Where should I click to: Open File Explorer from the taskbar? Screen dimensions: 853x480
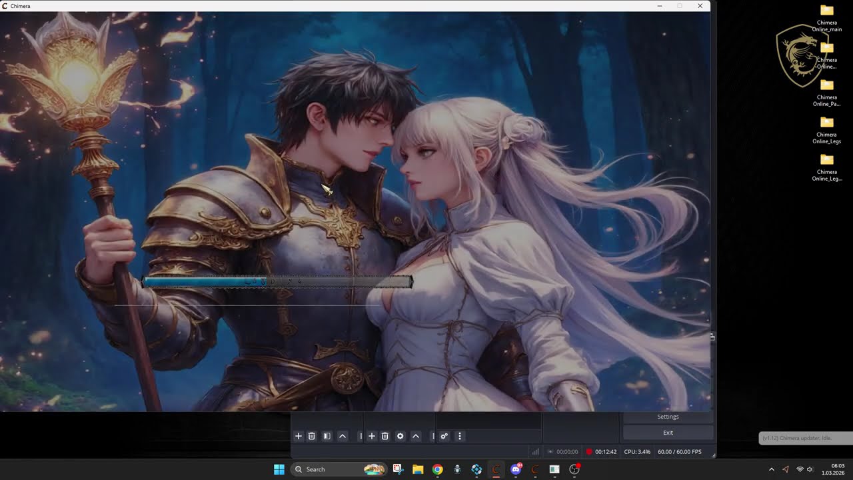click(418, 469)
